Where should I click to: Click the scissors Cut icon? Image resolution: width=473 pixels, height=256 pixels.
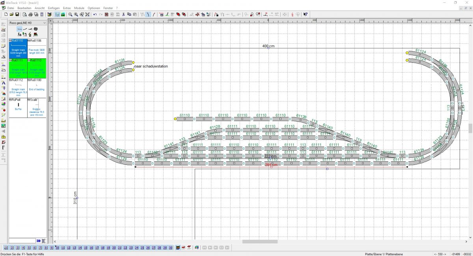tap(123, 15)
